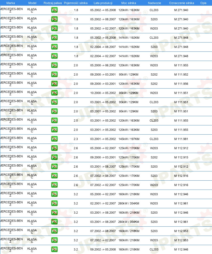Click the Marka column header
This screenshot has height=254, width=212.
pos(11,3)
